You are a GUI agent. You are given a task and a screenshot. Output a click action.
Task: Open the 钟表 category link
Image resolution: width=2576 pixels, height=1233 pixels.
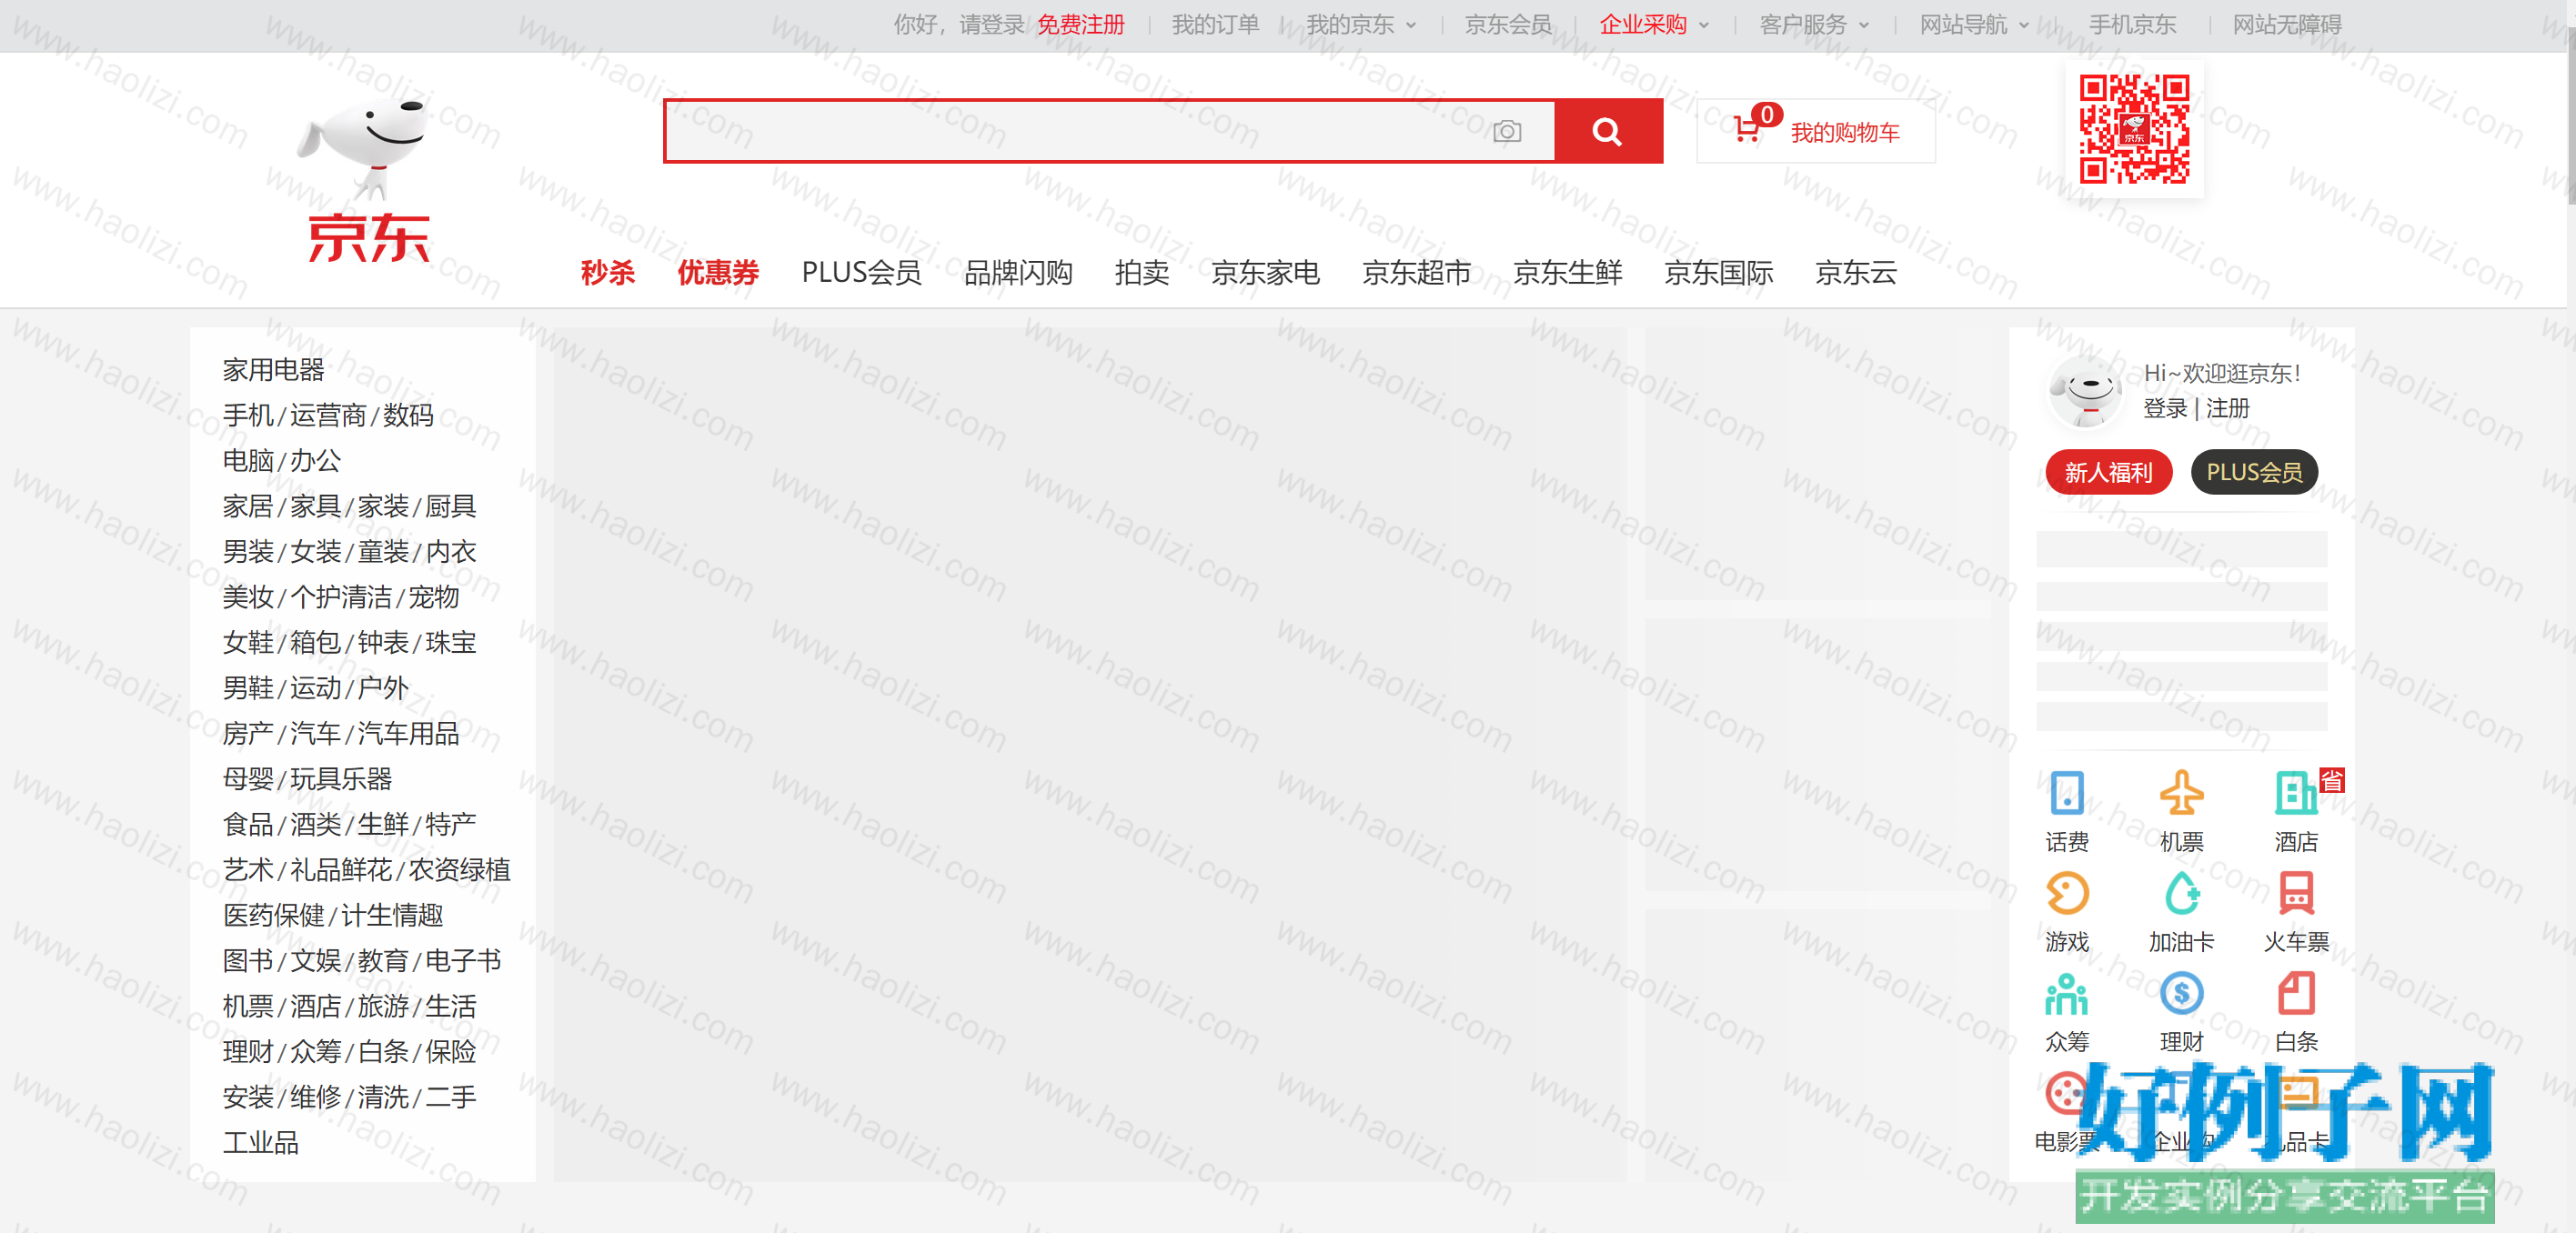pos(383,643)
